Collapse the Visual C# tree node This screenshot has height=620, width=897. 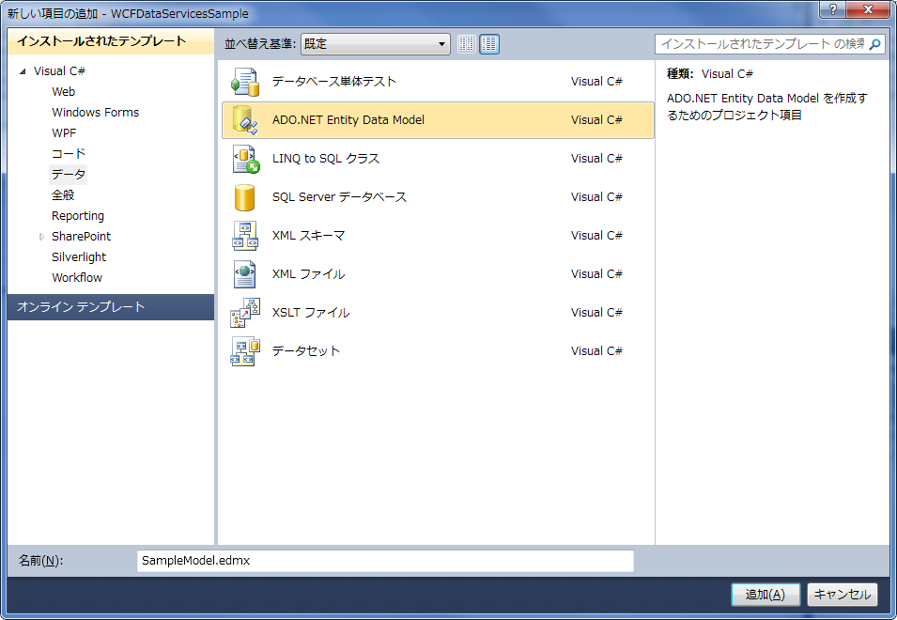click(x=23, y=71)
